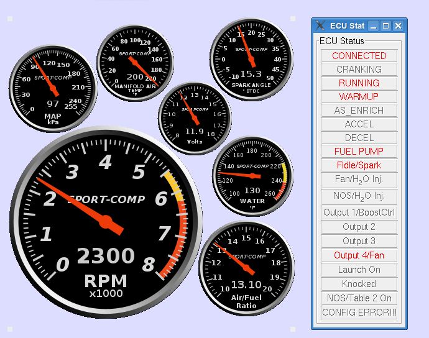Image resolution: width=429 pixels, height=338 pixels.
Task: Select the Output 1/BoostCtrl label
Action: (359, 212)
